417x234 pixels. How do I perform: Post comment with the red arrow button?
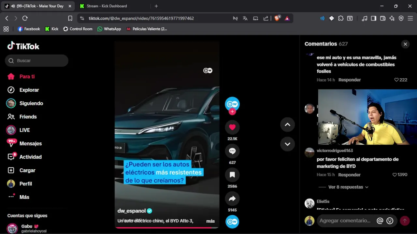coord(405,221)
